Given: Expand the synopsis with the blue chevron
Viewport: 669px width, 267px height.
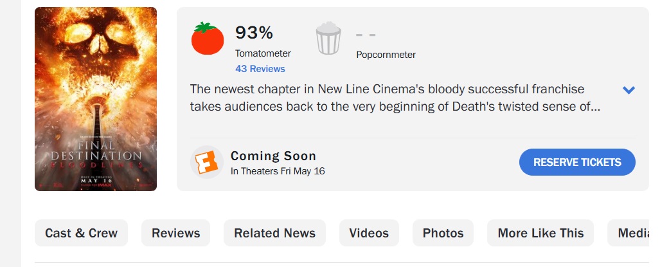Looking at the screenshot, I should pyautogui.click(x=629, y=89).
